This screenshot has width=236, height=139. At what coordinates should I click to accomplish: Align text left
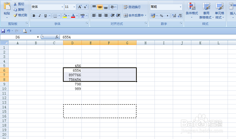coord(94,16)
